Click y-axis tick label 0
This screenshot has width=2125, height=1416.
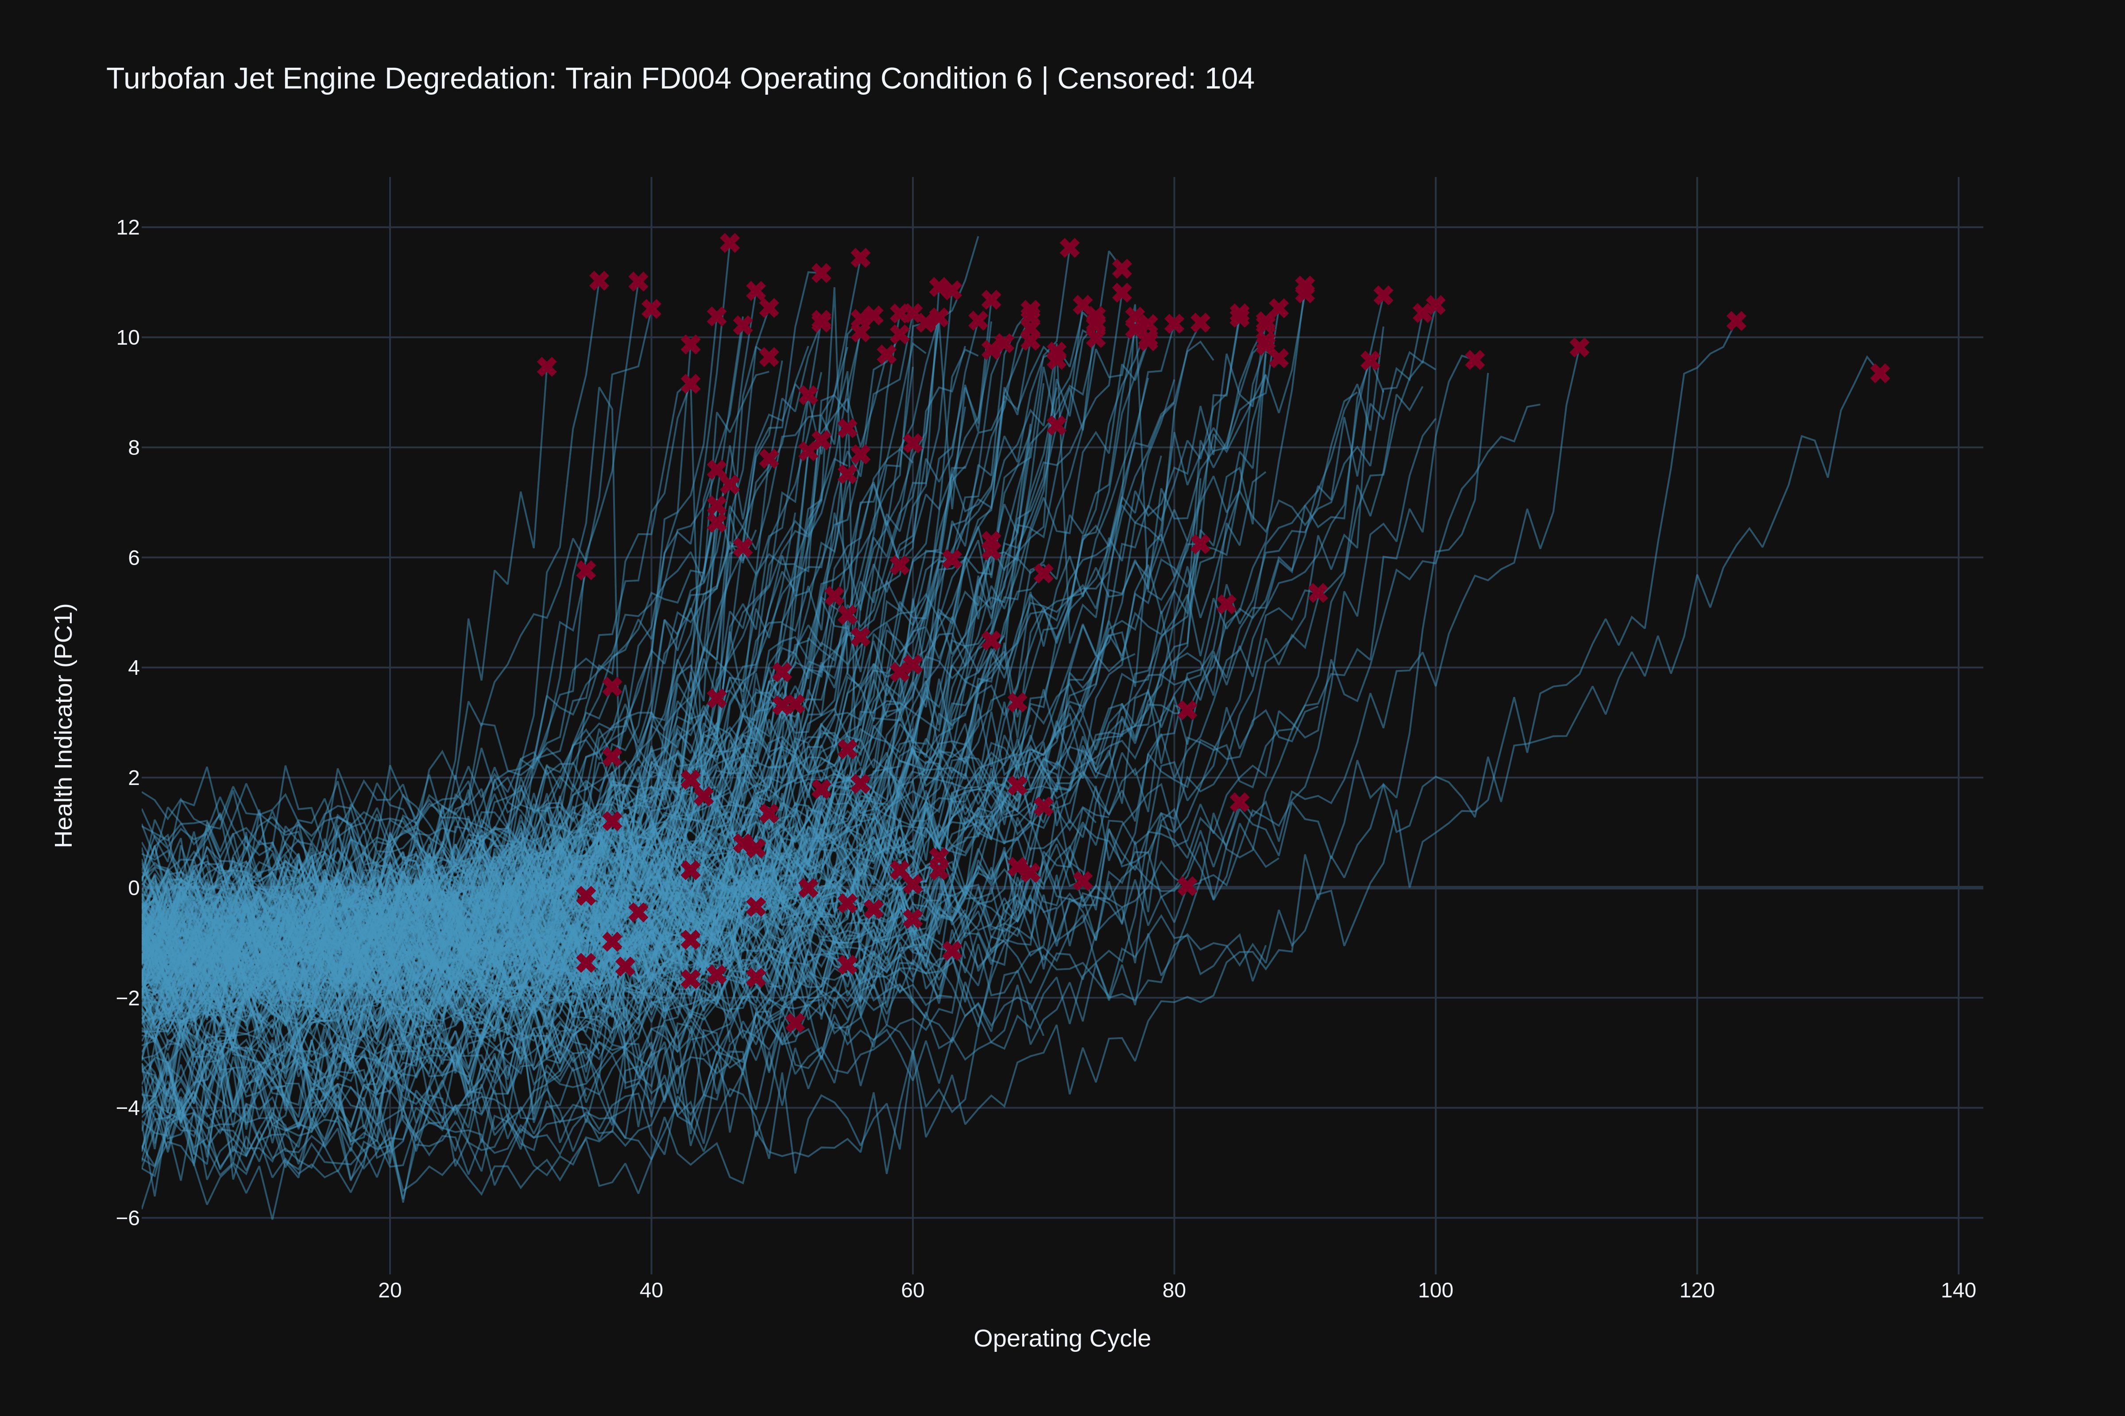click(x=134, y=888)
